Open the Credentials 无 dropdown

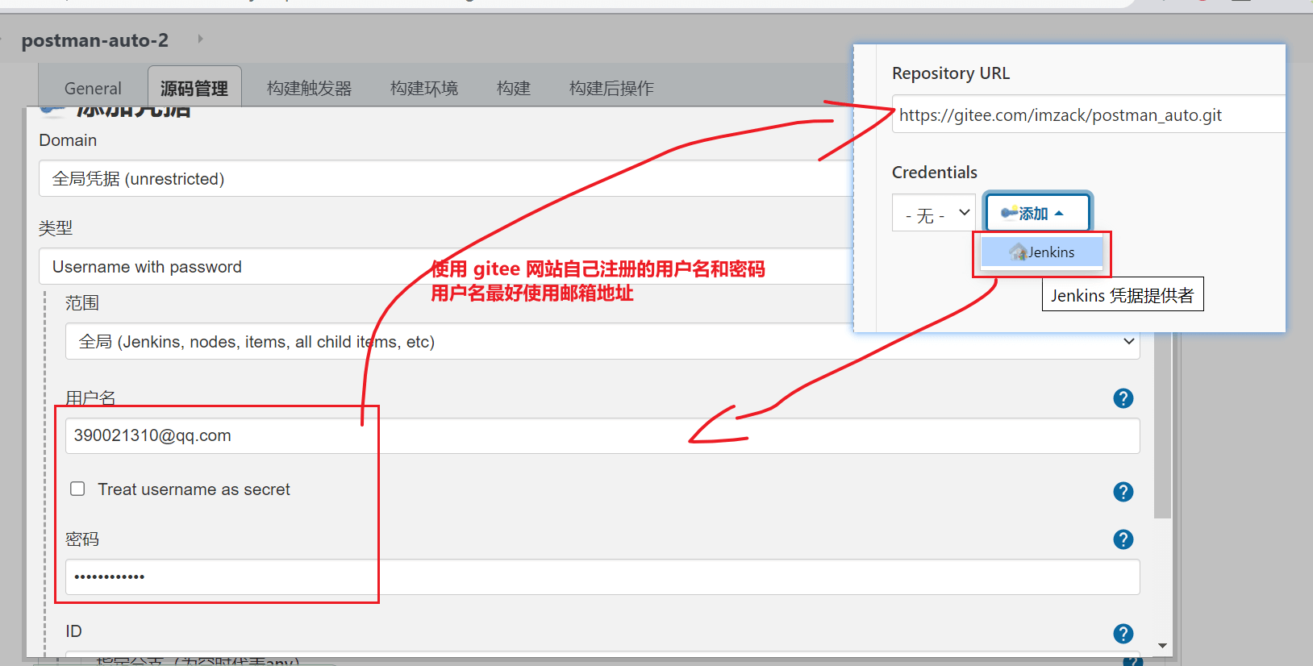934,213
